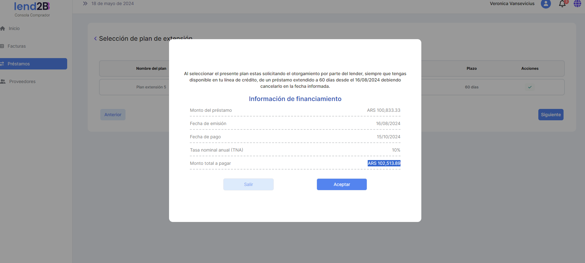Click the Préstamos transfer arrows icon
The image size is (585, 263).
click(x=2, y=64)
